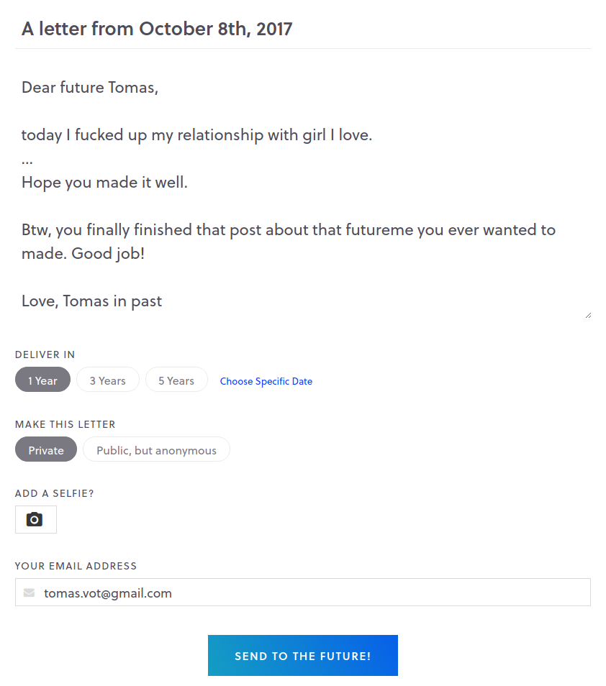The width and height of the screenshot is (606, 686).
Task: Click the 'Hope you made it well.' line
Action: click(104, 183)
